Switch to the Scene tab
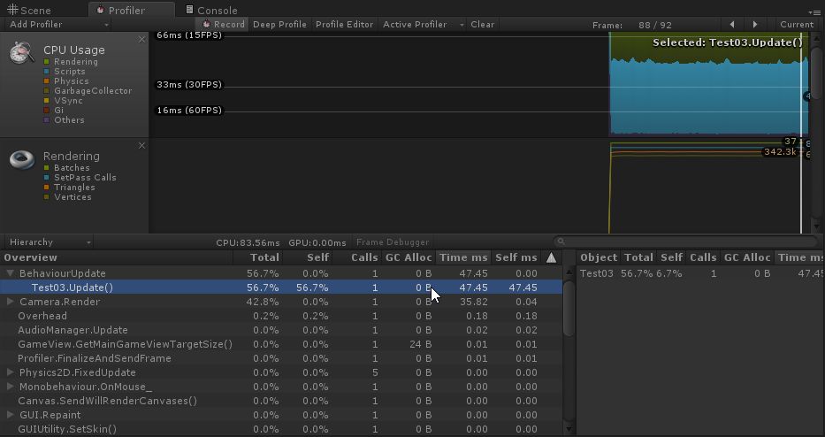825x437 pixels. pyautogui.click(x=30, y=10)
